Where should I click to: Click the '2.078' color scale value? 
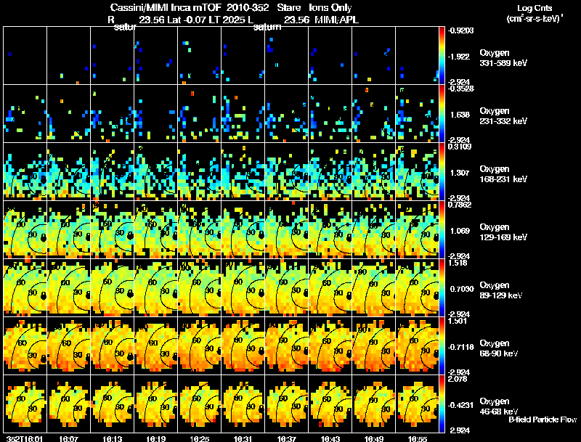[x=458, y=379]
